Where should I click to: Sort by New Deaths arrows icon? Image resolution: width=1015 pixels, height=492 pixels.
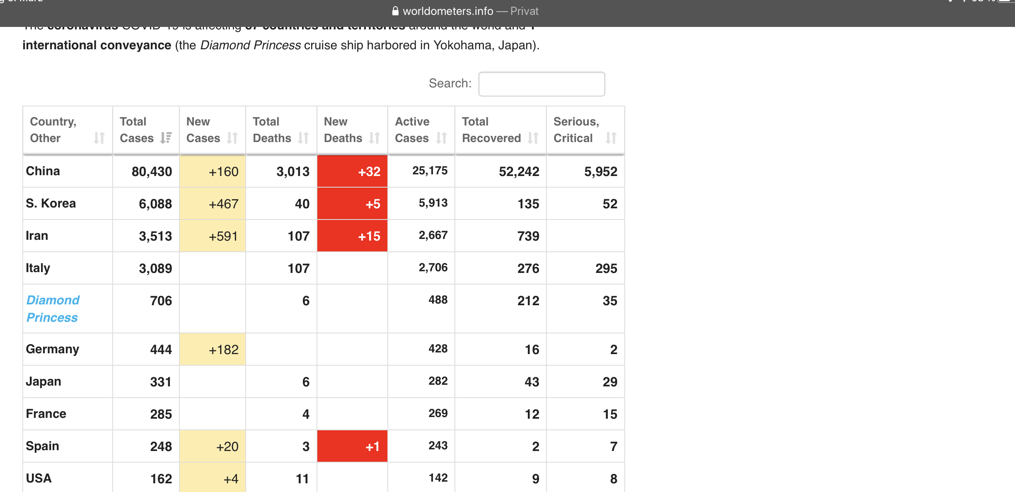375,138
